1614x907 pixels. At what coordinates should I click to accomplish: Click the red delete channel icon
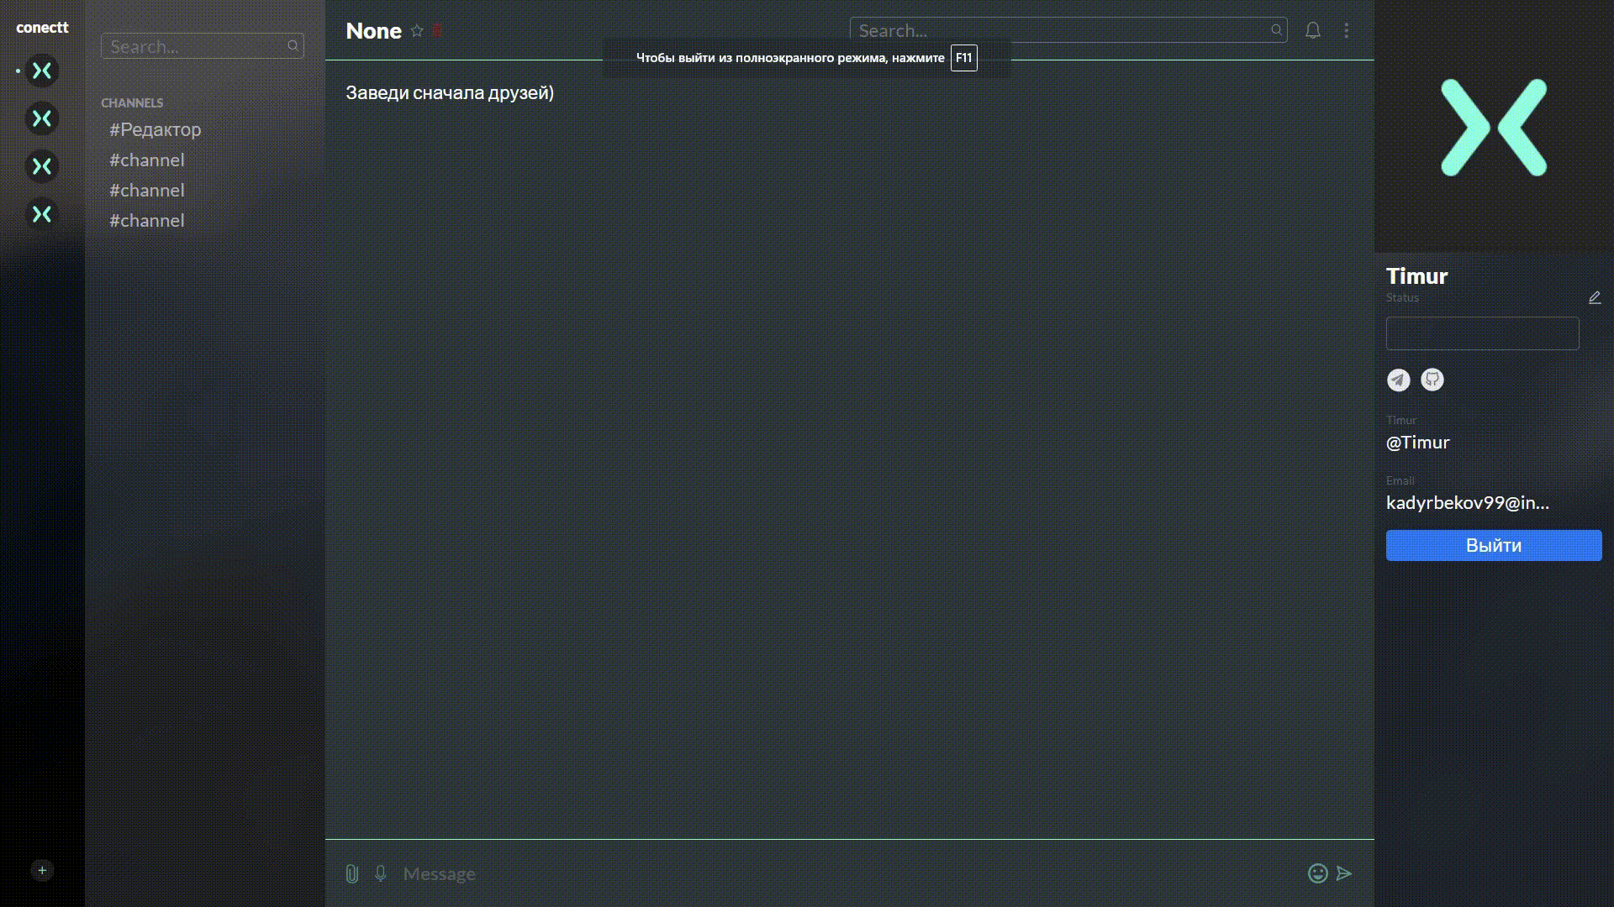(x=437, y=31)
